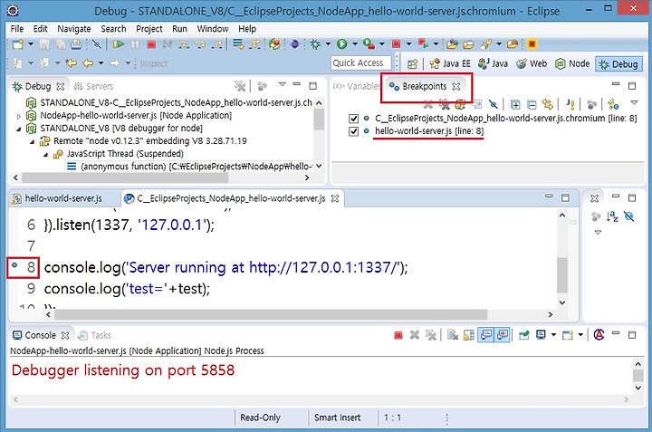Switch to the Tasks tab
This screenshot has width=652, height=432.
tap(95, 335)
